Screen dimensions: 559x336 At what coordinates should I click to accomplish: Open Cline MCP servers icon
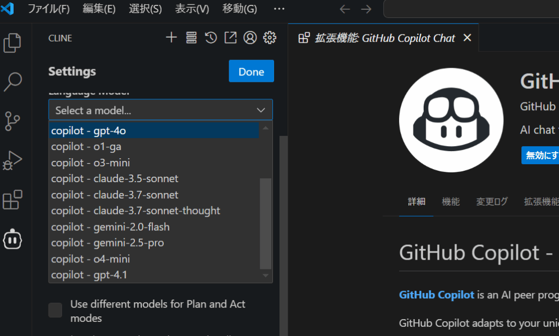pyautogui.click(x=192, y=38)
